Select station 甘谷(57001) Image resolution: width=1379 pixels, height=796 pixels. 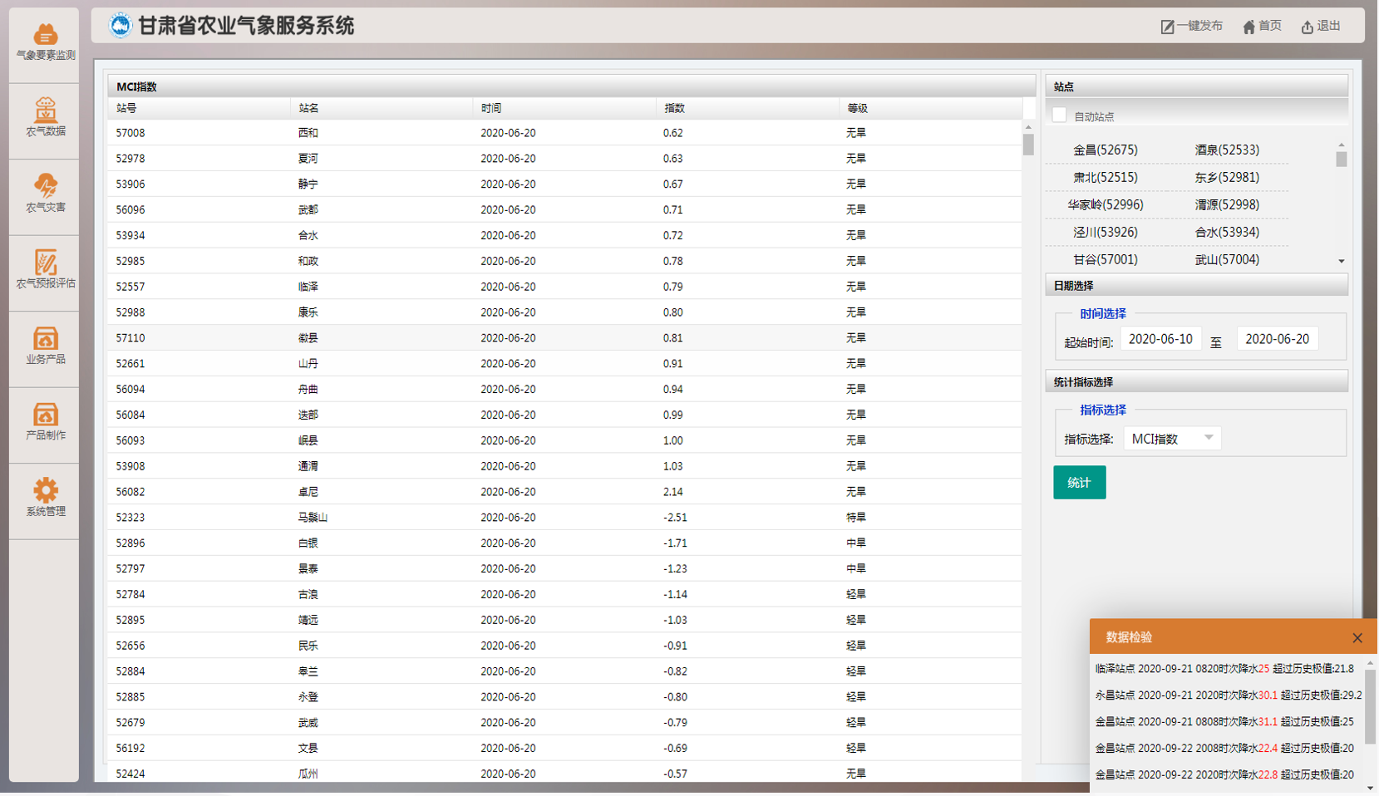tap(1105, 260)
